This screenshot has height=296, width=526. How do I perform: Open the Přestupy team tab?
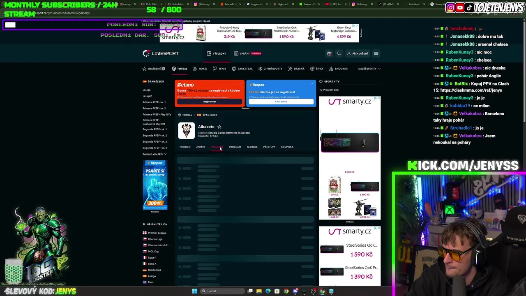point(269,147)
